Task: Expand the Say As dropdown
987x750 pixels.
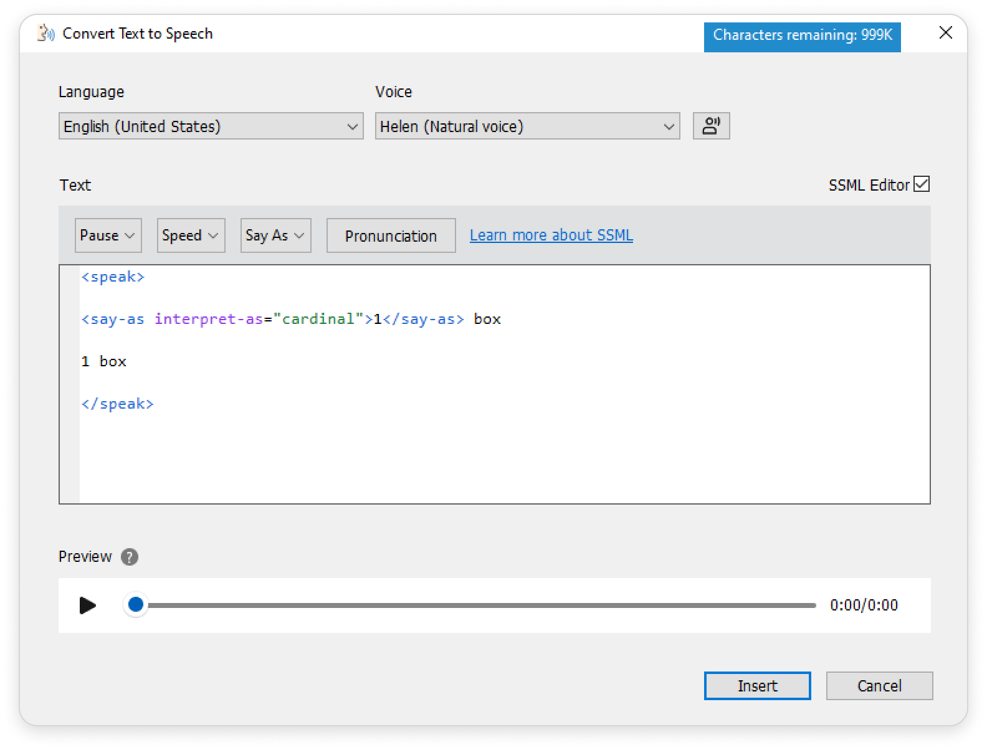Action: (275, 235)
